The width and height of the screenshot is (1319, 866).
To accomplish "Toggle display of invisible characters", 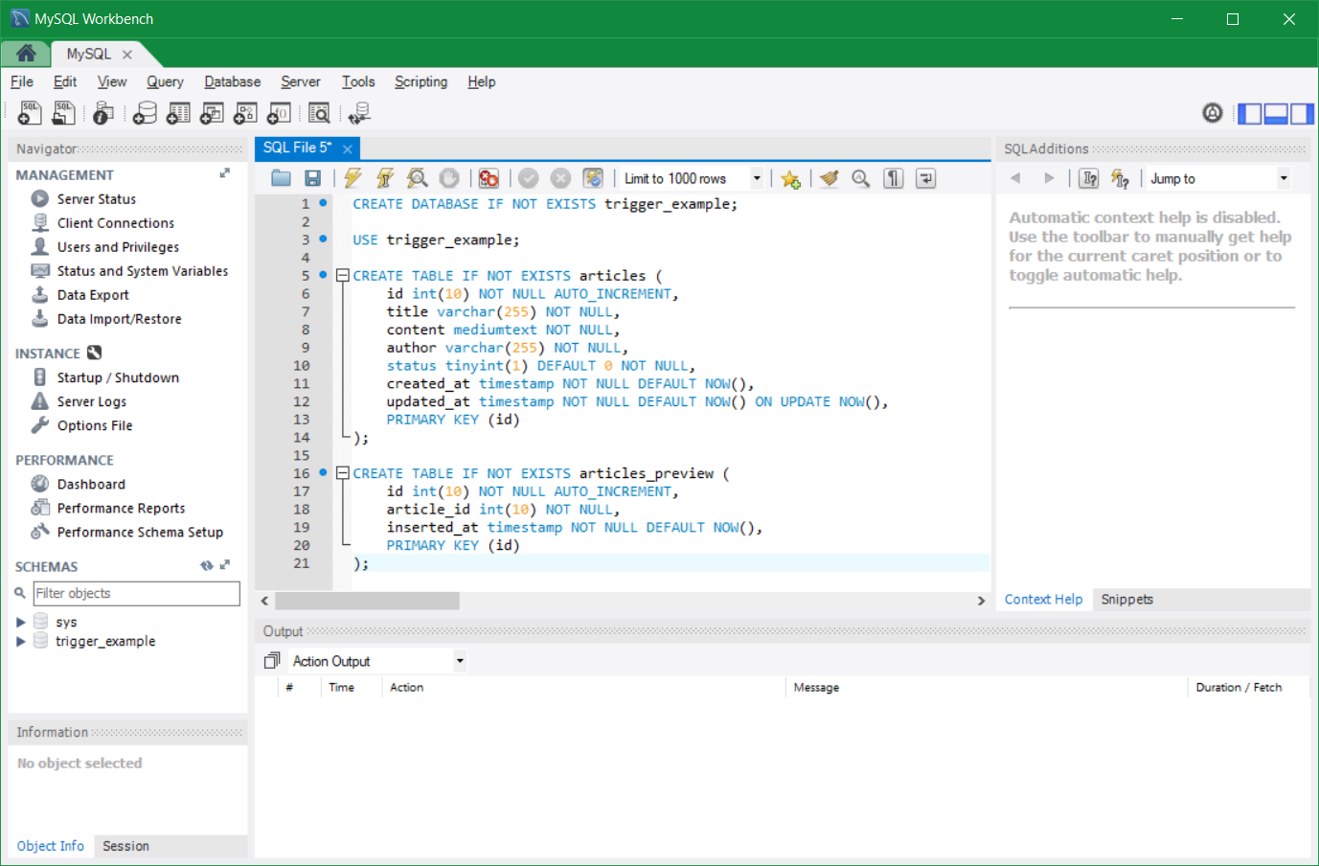I will (894, 178).
